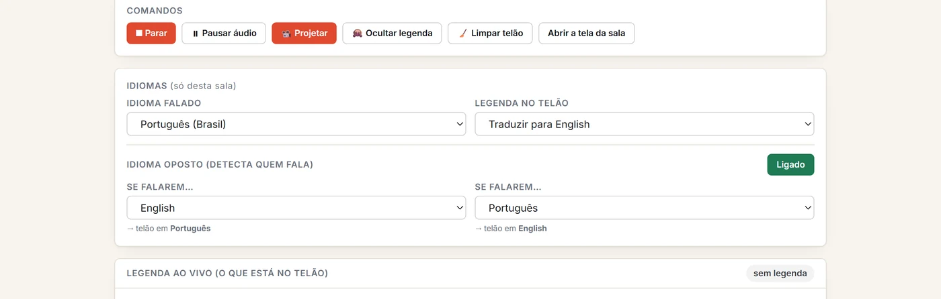This screenshot has height=299, width=941.
Task: Pause audio with Pausar áudio
Action: tap(224, 33)
